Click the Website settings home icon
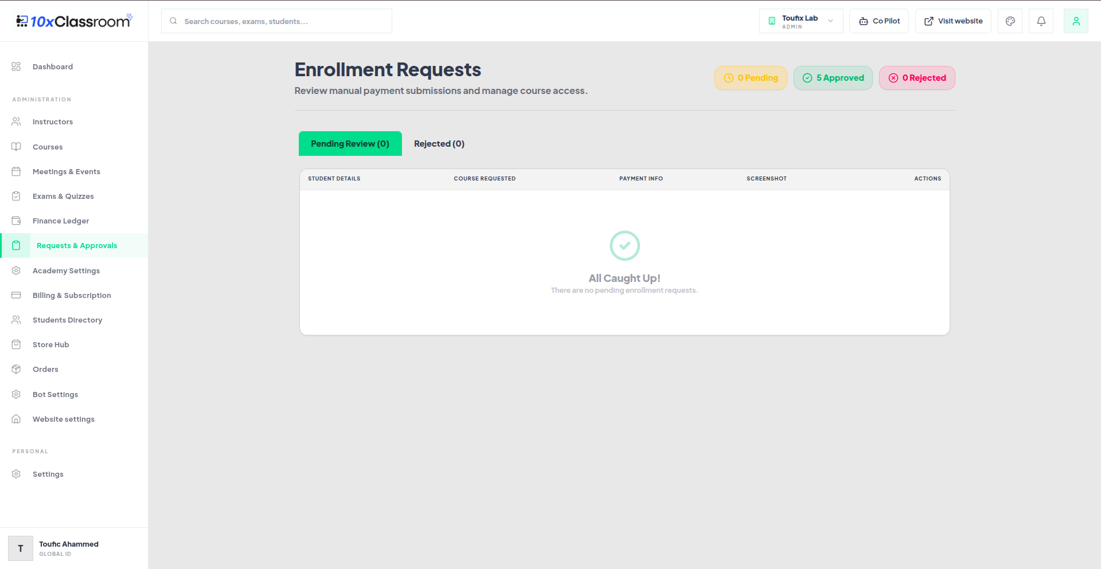This screenshot has height=569, width=1101. [16, 419]
